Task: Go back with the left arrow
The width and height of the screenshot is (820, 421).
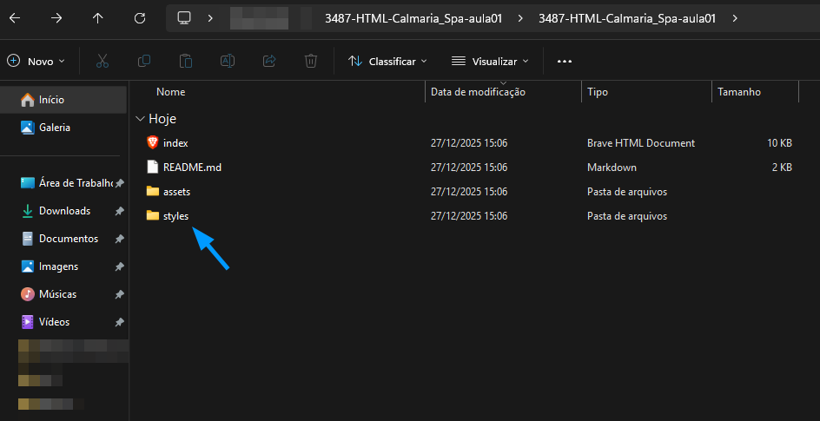Action: [x=15, y=18]
